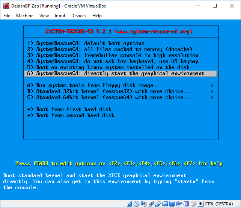Click the mouse integration status icon

[x=193, y=204]
